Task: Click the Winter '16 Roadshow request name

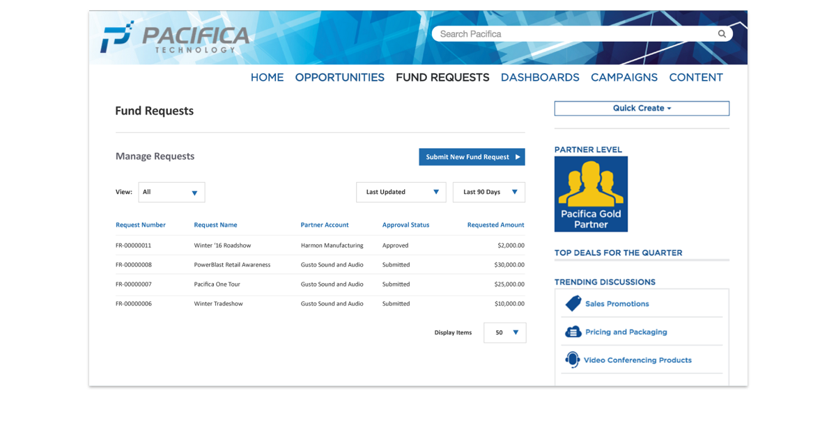Action: (222, 245)
